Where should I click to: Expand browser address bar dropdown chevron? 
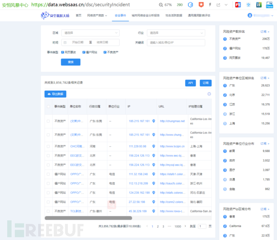point(226,5)
